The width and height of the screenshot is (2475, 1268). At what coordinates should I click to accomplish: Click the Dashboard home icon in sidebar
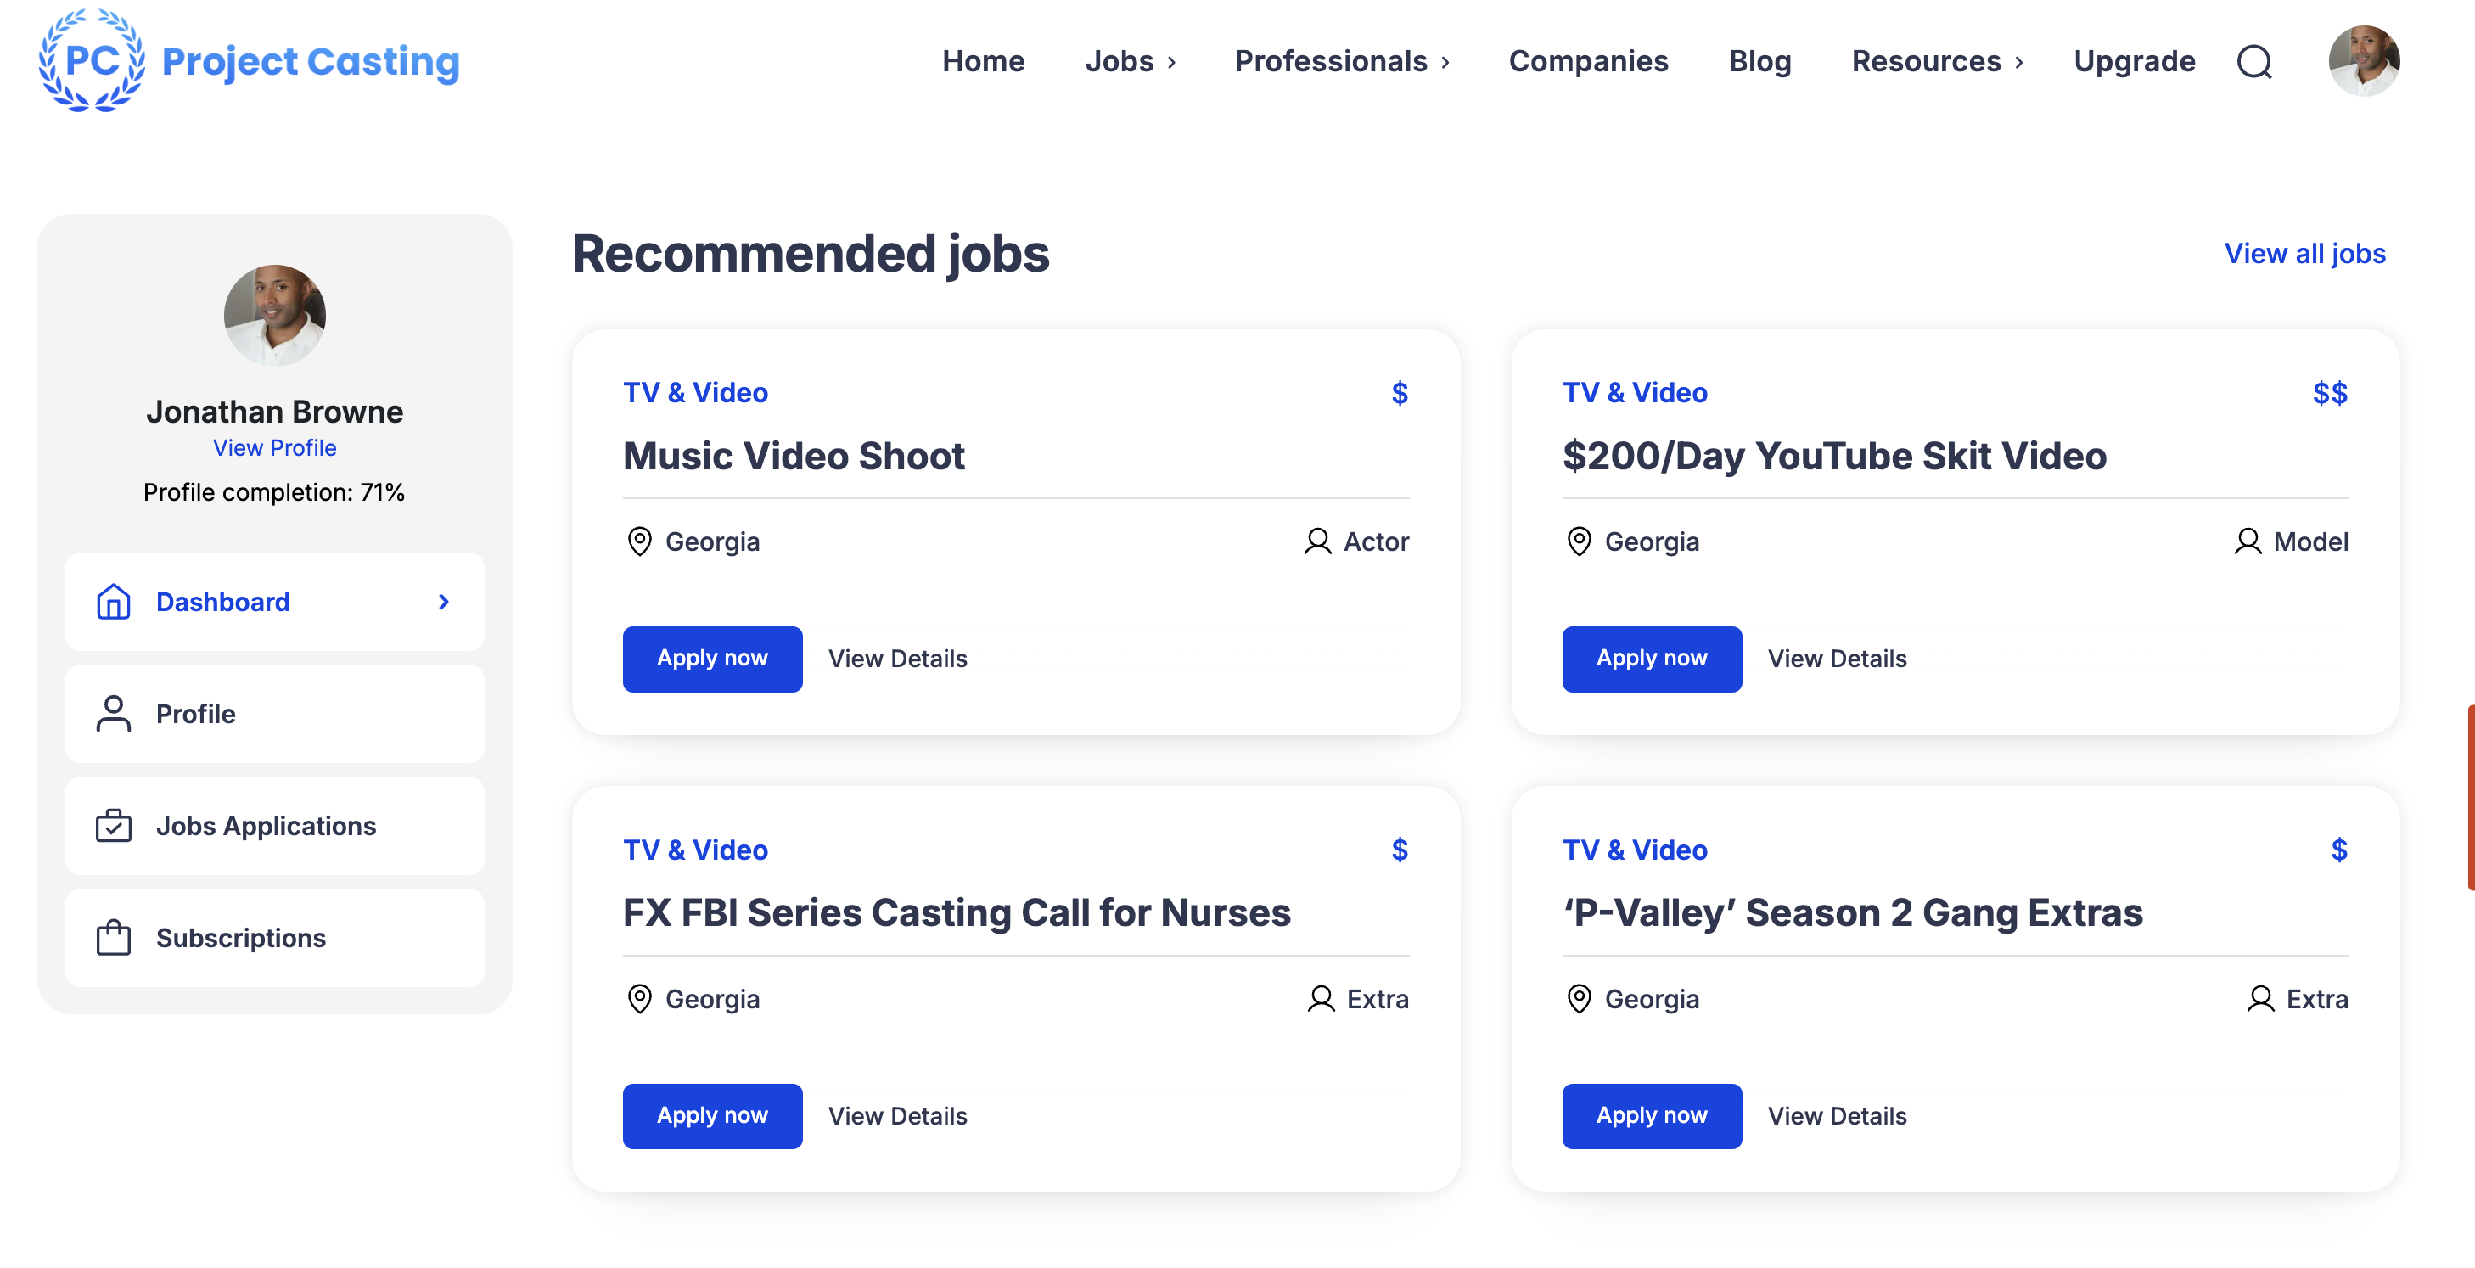tap(114, 602)
